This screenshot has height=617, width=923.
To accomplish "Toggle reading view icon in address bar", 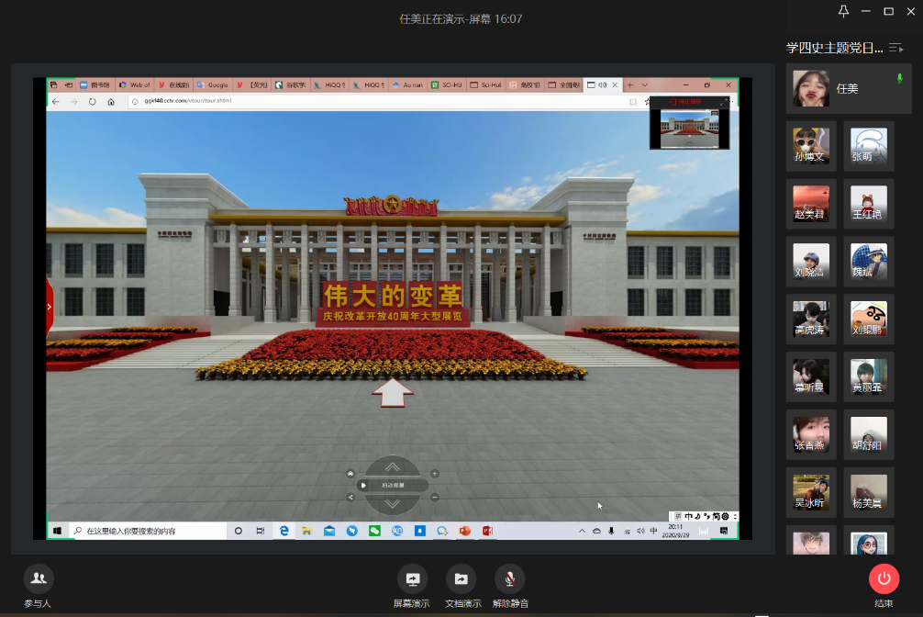I will 633,101.
